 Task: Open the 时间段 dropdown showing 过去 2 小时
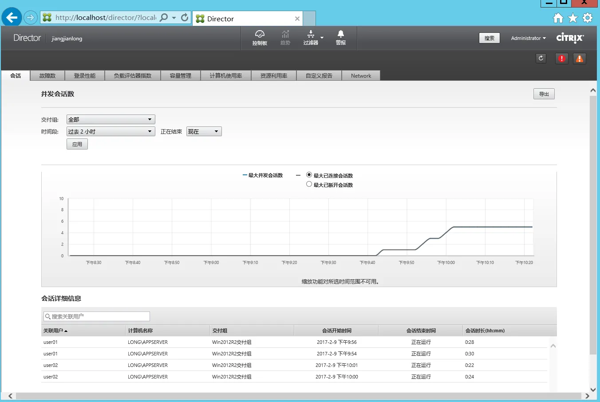pos(111,131)
